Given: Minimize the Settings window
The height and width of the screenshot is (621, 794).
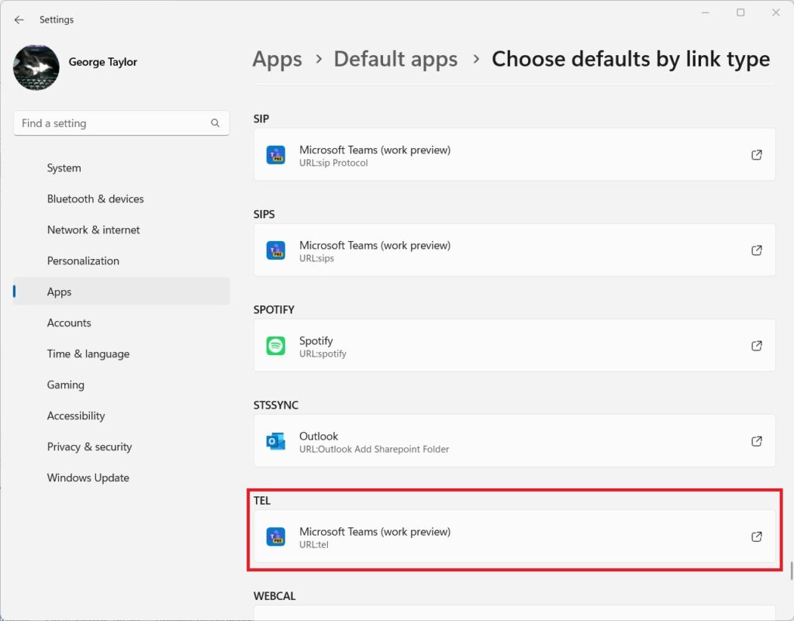Looking at the screenshot, I should point(705,12).
